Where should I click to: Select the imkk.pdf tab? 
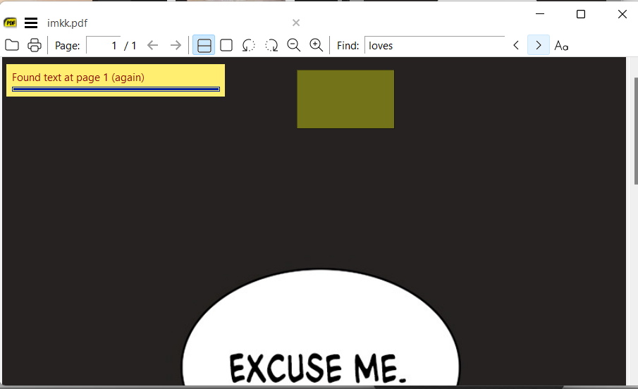pos(67,23)
